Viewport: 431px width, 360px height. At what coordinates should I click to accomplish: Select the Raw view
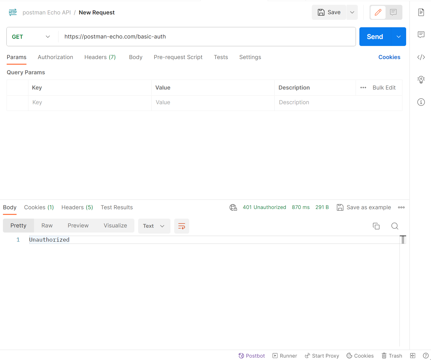(x=47, y=226)
